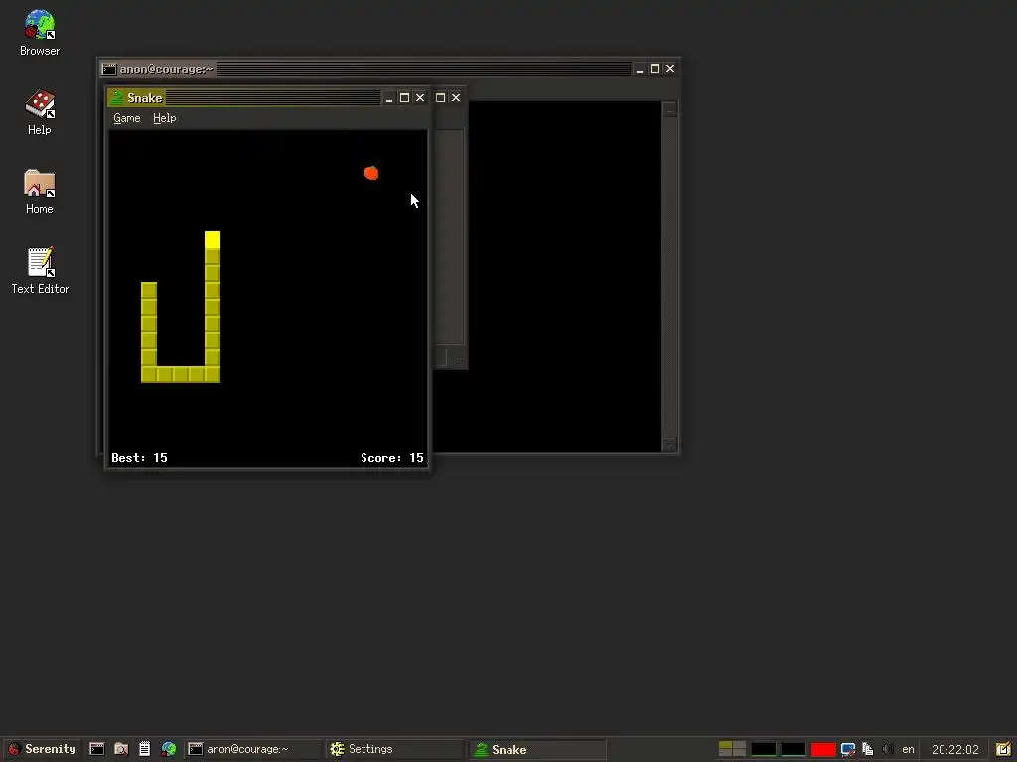Open the taskbar clock showing 20:22:02
This screenshot has height=762, width=1017.
[x=955, y=749]
